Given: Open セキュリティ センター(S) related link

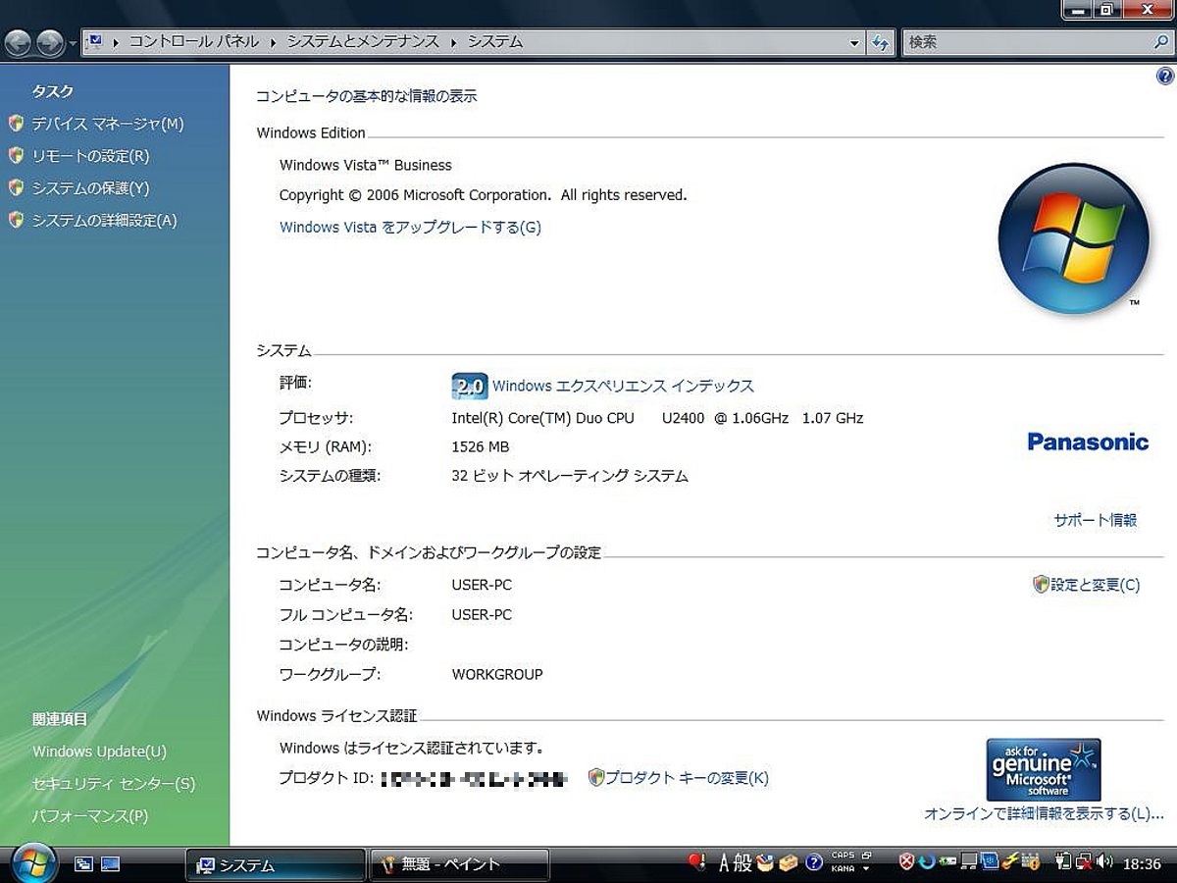Looking at the screenshot, I should click(x=114, y=784).
